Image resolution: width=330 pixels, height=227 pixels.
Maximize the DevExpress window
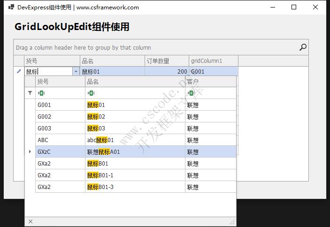click(294, 7)
